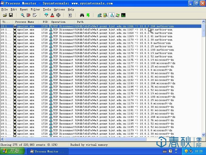
Task: Sort by Operation column header
Action: tap(62, 22)
